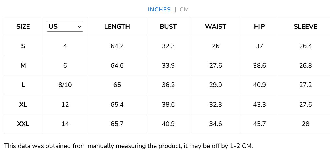Switch measurements to CM
The height and width of the screenshot is (163, 330).
coord(184,9)
